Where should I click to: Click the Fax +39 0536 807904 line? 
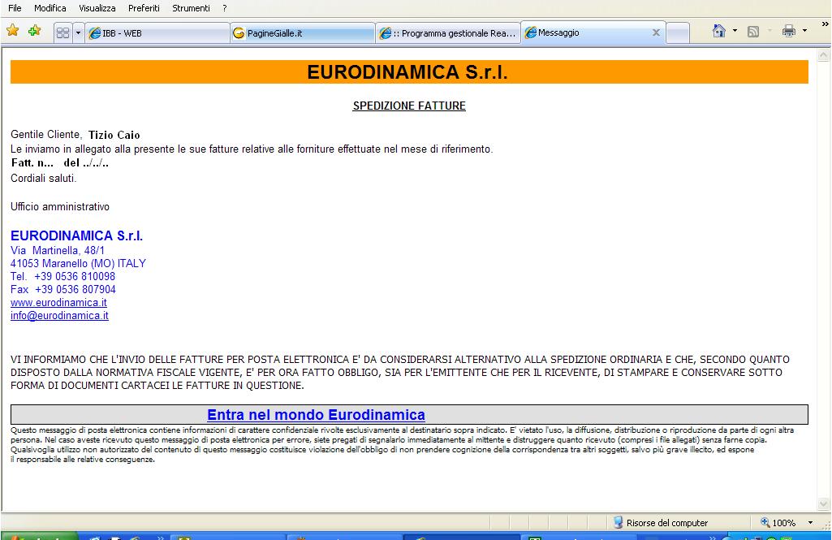(x=63, y=289)
